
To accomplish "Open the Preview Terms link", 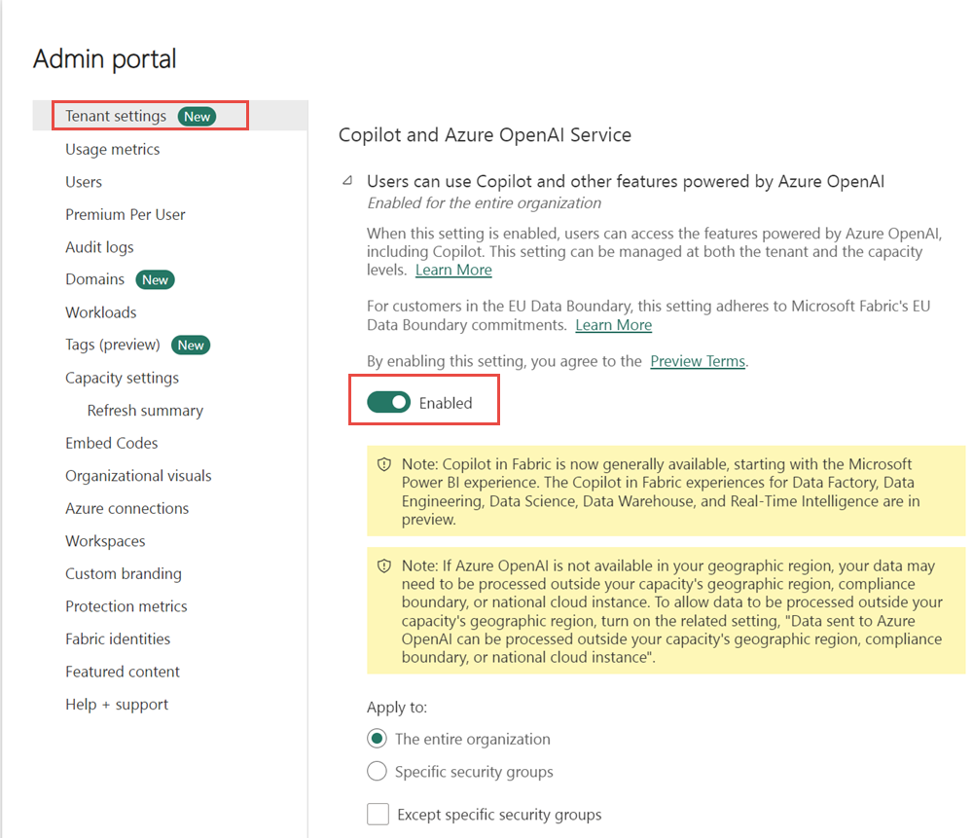I will tap(698, 361).
